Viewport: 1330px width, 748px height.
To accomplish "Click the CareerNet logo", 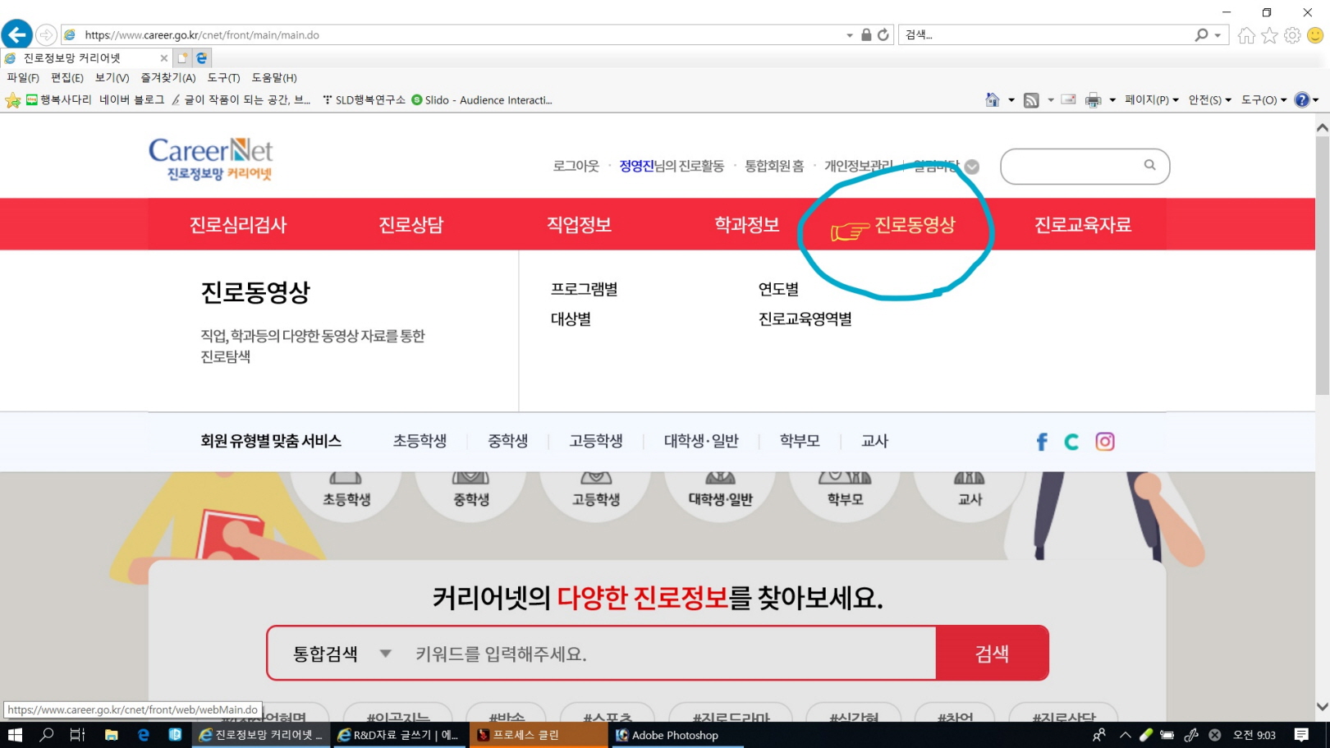I will (x=211, y=159).
